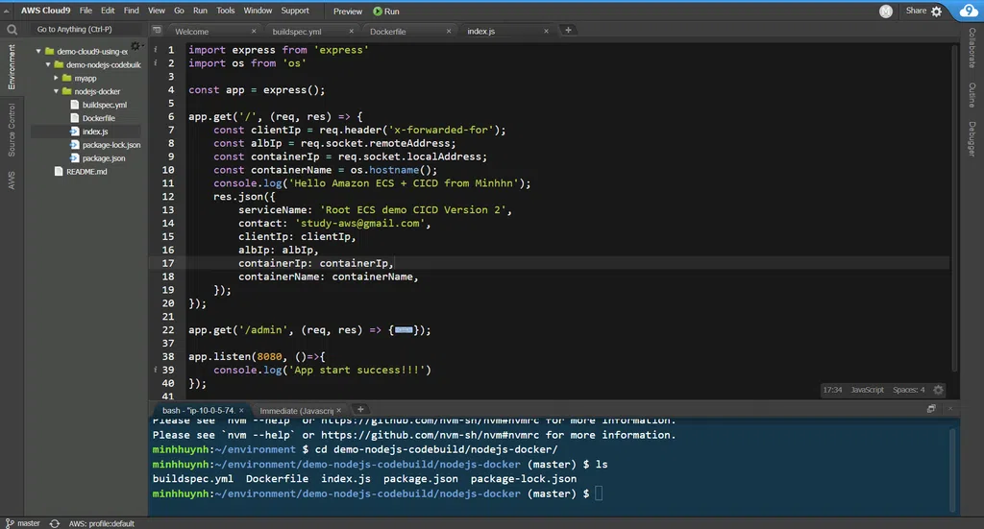This screenshot has height=529, width=984.
Task: Maximize the terminal panel
Action: (x=931, y=409)
